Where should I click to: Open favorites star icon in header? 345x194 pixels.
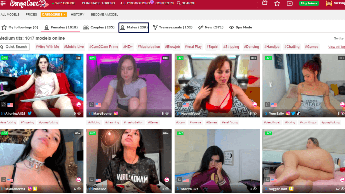[x=277, y=3]
